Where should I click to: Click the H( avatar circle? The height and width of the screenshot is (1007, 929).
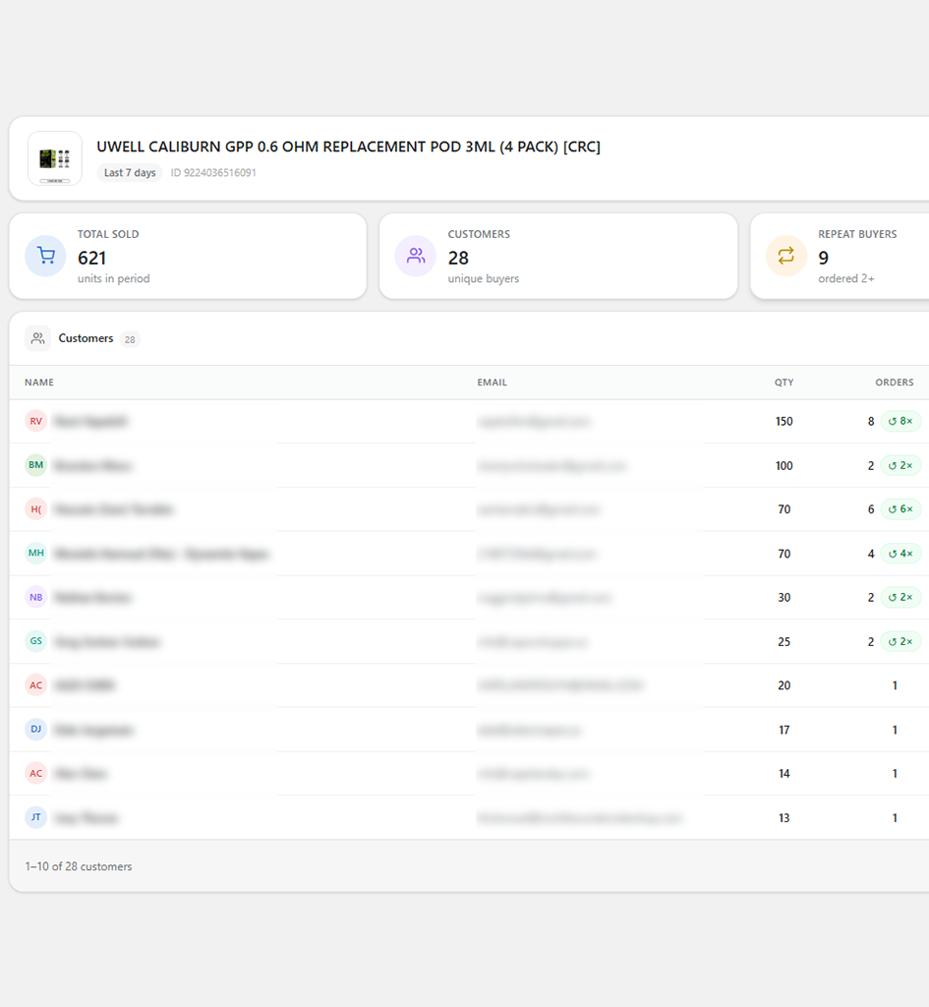pyautogui.click(x=36, y=509)
